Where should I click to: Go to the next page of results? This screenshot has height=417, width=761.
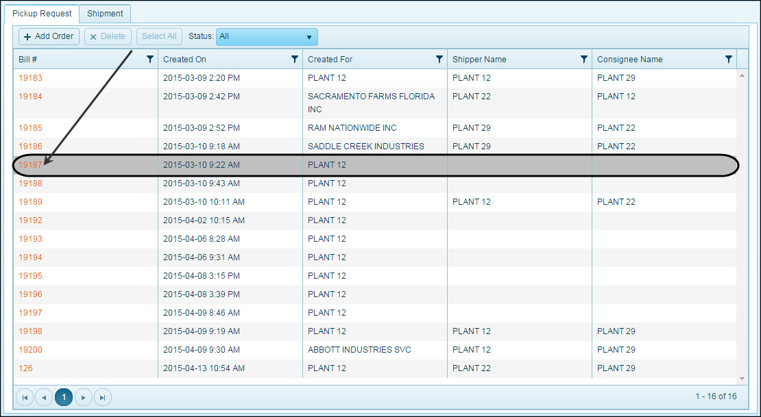[x=83, y=397]
